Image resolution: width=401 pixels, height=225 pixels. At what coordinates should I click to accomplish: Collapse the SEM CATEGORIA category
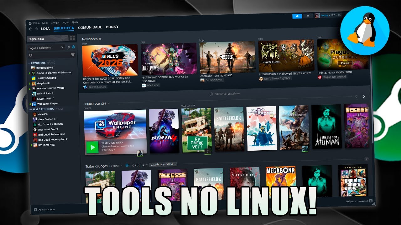point(46,109)
